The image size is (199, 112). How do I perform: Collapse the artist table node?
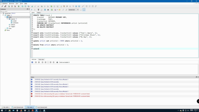(x=5, y=17)
